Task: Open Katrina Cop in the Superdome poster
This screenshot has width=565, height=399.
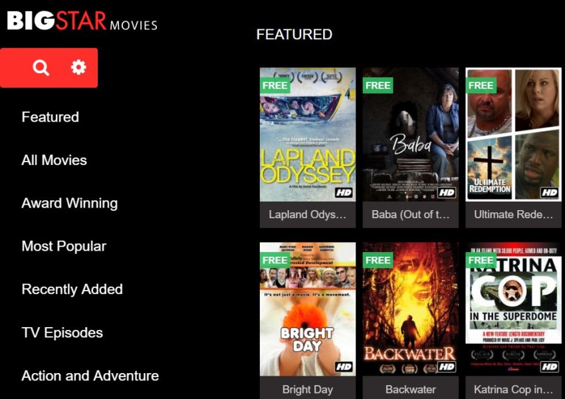Action: [513, 309]
